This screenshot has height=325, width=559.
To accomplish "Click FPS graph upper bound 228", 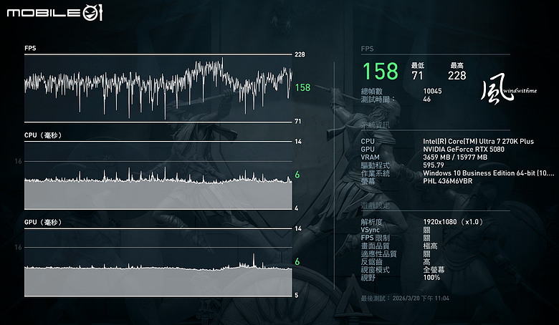I will (x=300, y=54).
